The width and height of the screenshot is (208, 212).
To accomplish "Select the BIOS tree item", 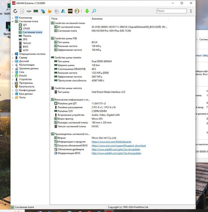I will tap(25, 47).
